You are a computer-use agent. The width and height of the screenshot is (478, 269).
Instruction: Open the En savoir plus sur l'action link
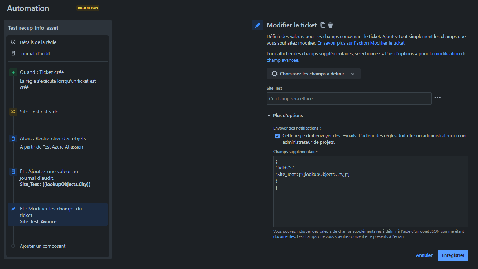(x=361, y=43)
